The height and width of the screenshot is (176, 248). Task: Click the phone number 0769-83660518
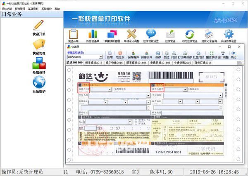(107, 172)
